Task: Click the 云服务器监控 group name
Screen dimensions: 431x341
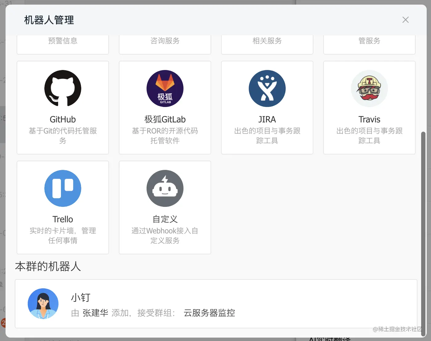Action: coord(209,313)
